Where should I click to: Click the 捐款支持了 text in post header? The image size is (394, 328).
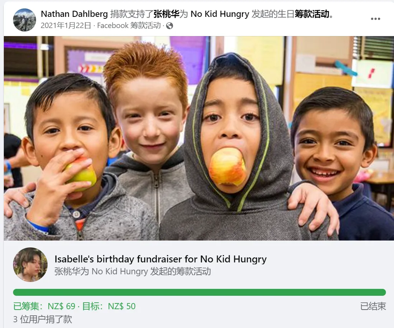pos(132,14)
